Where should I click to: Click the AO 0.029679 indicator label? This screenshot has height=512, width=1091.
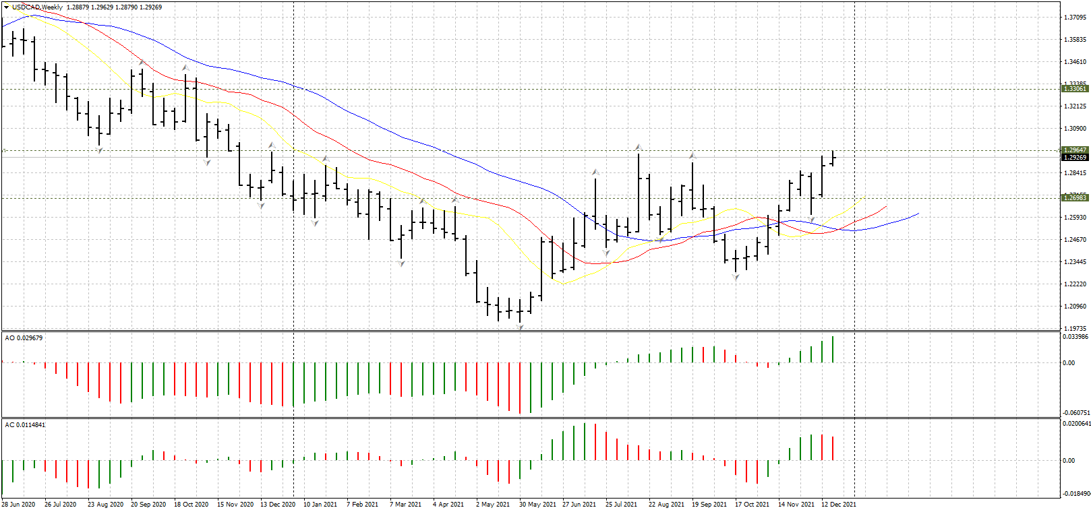point(24,338)
